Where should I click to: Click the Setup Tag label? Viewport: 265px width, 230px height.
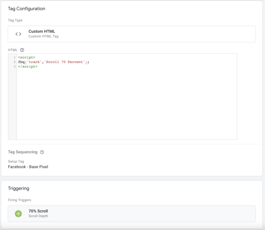[16, 161]
